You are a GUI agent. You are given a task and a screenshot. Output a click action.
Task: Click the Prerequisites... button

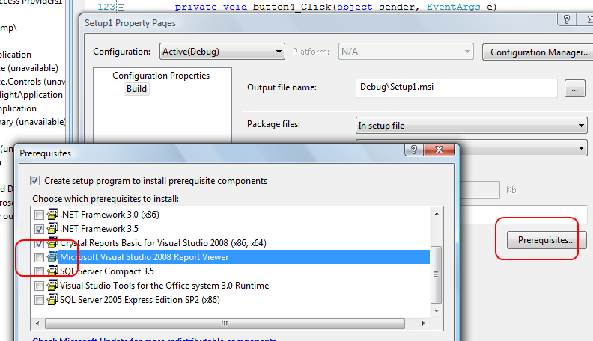pos(546,240)
